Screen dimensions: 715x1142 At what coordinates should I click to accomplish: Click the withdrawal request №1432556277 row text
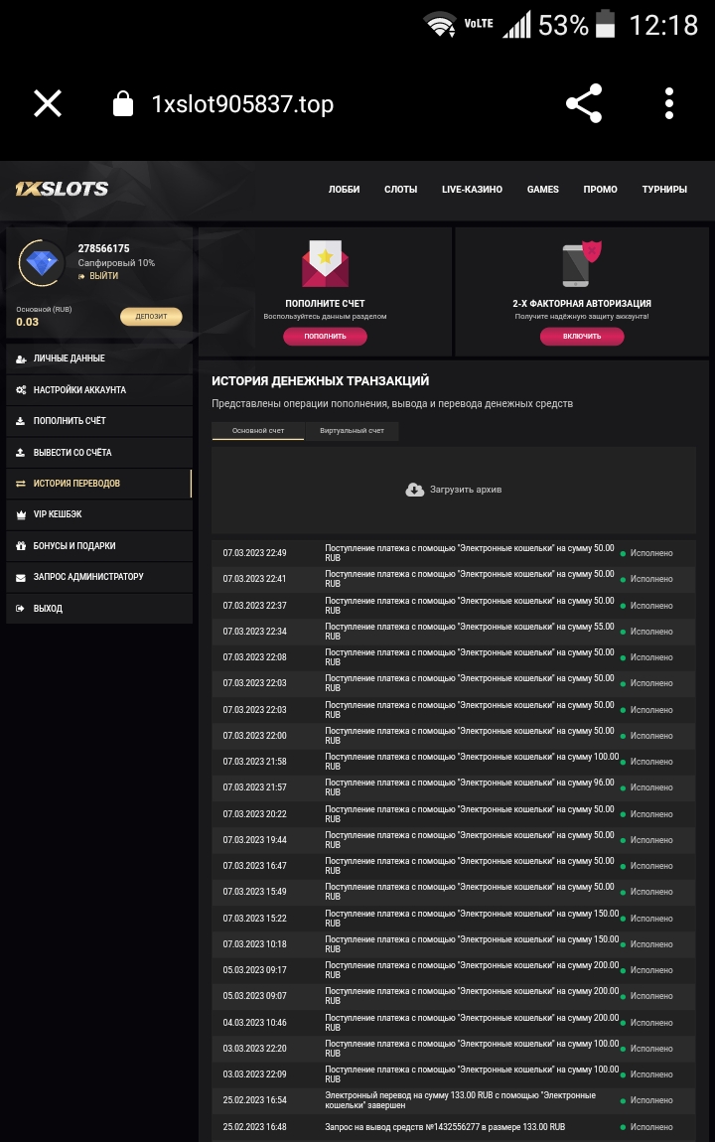[x=445, y=1127]
